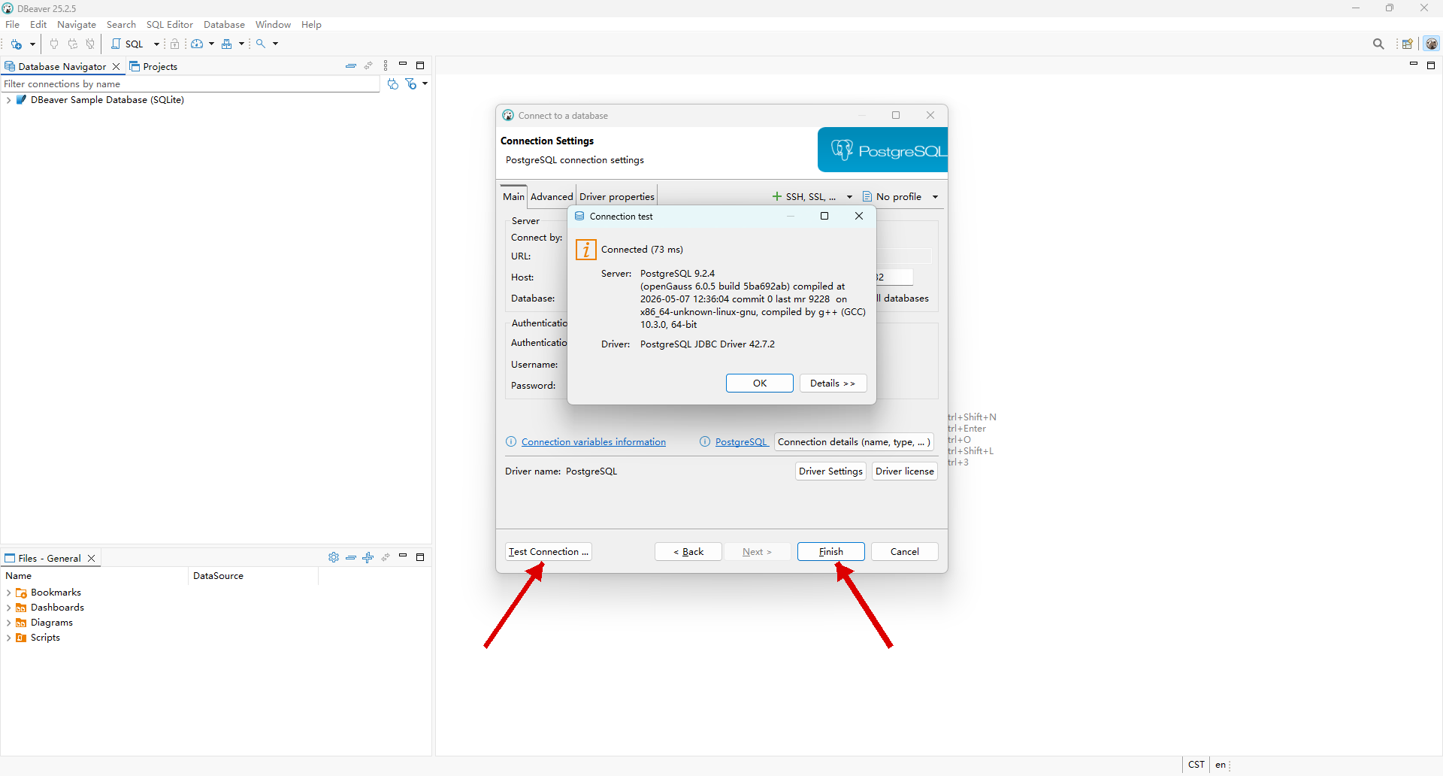Expand the Dashboards folder
Image resolution: width=1443 pixels, height=776 pixels.
pyautogui.click(x=8, y=608)
